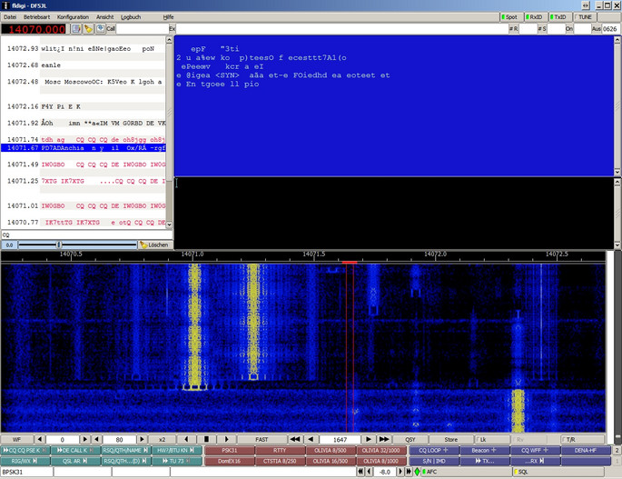This screenshot has height=479, width=622.
Task: Click the QRZ lookup icon beside the Call field
Action: click(101, 28)
